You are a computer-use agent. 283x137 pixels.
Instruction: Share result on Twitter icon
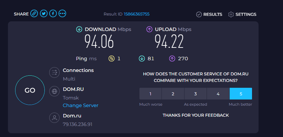43,13
